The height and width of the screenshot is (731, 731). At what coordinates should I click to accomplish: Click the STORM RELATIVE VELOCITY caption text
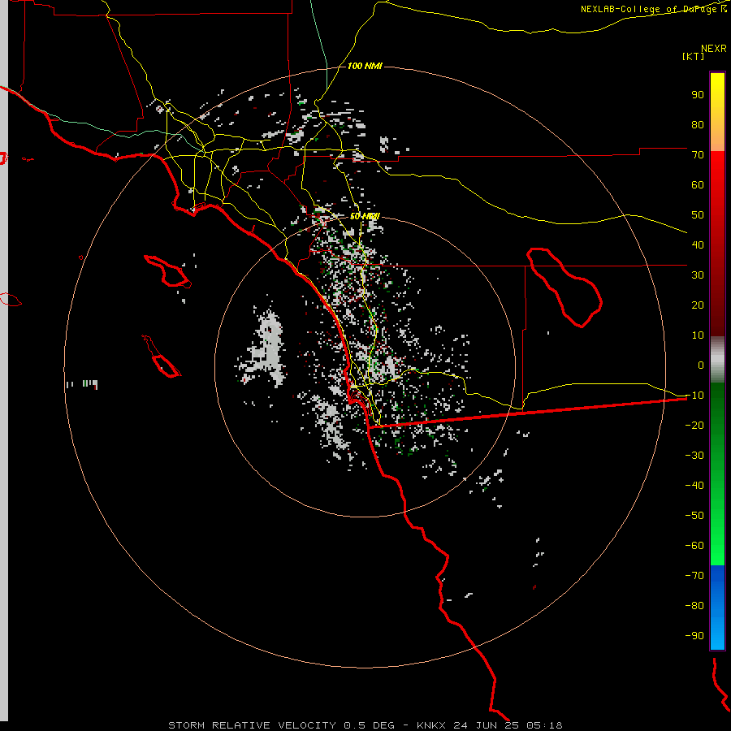point(252,725)
